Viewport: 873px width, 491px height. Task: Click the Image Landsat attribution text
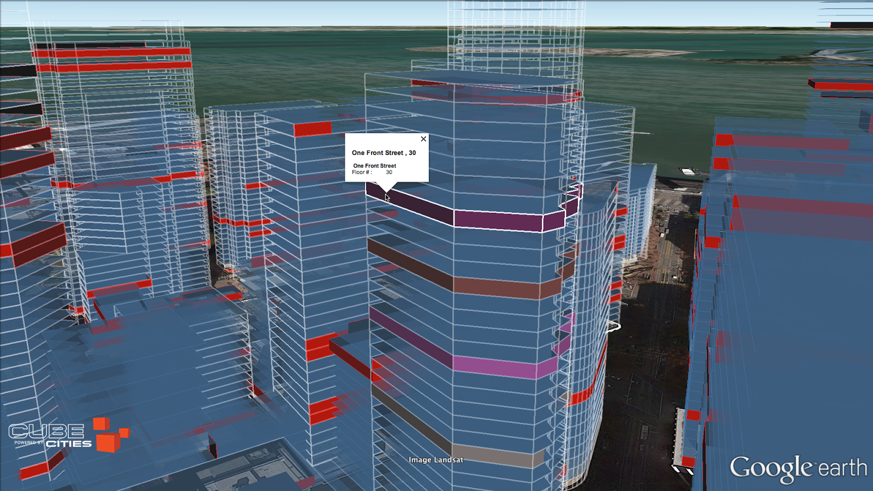[x=435, y=460]
